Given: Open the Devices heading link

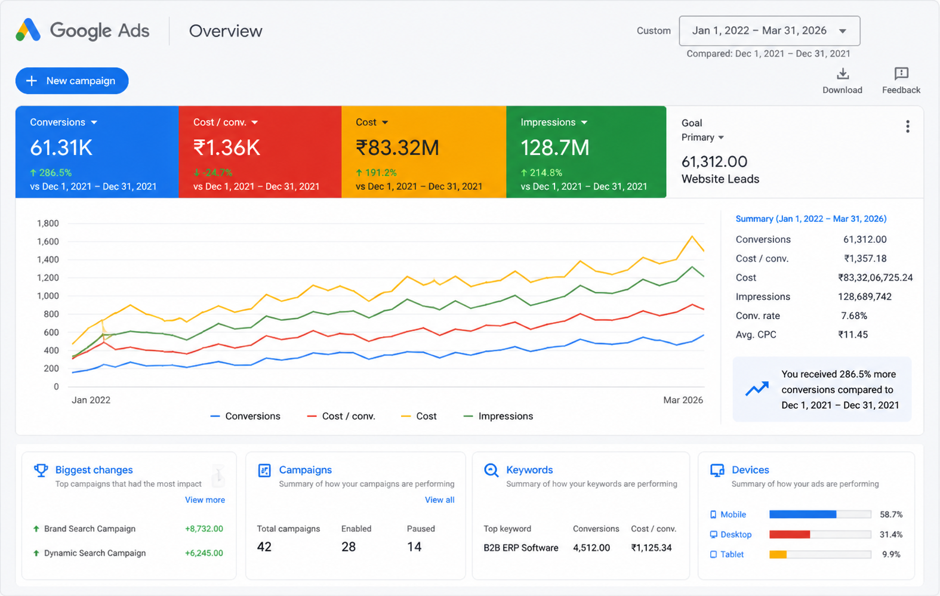Looking at the screenshot, I should [x=750, y=470].
